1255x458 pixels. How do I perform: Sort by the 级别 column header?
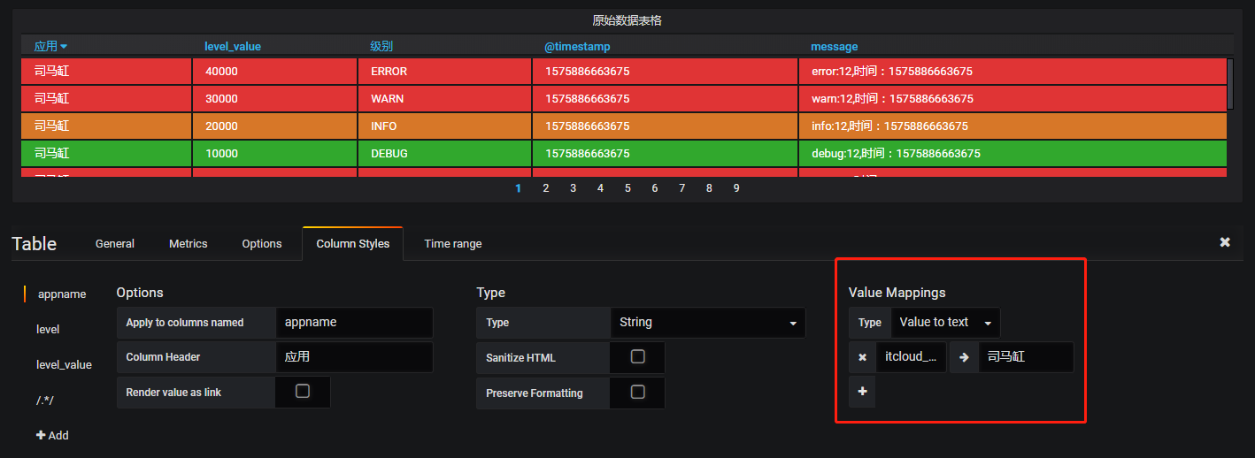coord(381,46)
